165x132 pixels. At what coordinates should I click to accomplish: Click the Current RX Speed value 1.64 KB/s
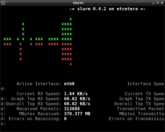pyautogui.click(x=76, y=94)
